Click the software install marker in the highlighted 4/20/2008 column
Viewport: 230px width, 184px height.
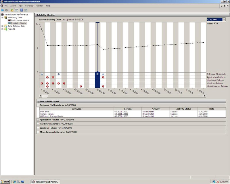coord(97,74)
